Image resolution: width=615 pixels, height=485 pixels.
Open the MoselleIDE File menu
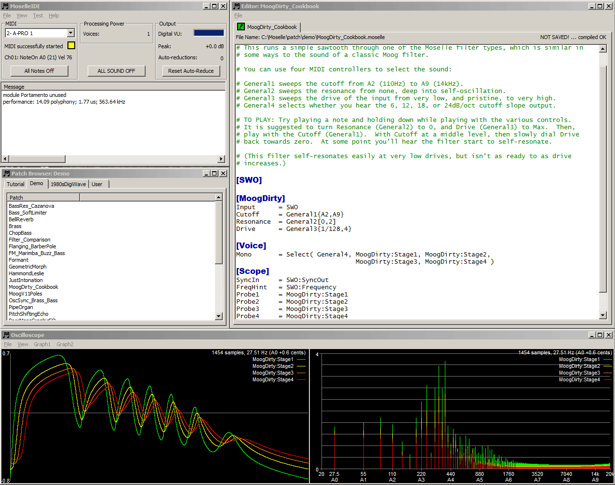pos(7,15)
